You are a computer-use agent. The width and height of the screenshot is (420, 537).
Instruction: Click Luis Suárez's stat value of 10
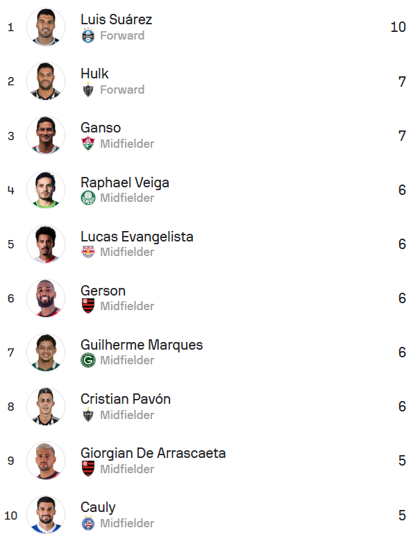pos(398,27)
